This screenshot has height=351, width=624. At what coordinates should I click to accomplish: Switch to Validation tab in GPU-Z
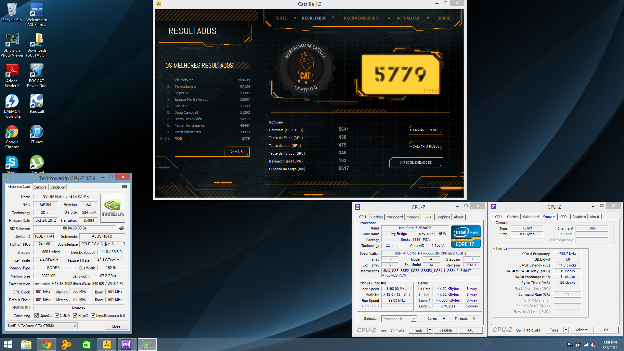pyautogui.click(x=58, y=187)
